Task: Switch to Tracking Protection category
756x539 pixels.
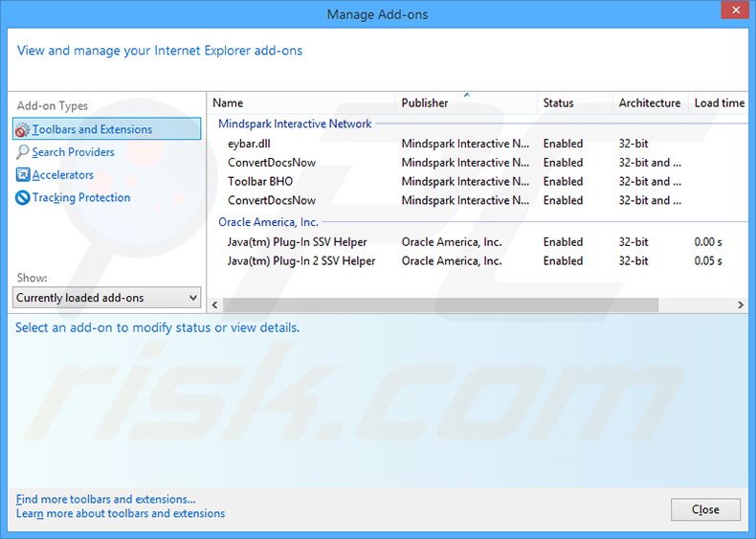Action: coord(81,197)
